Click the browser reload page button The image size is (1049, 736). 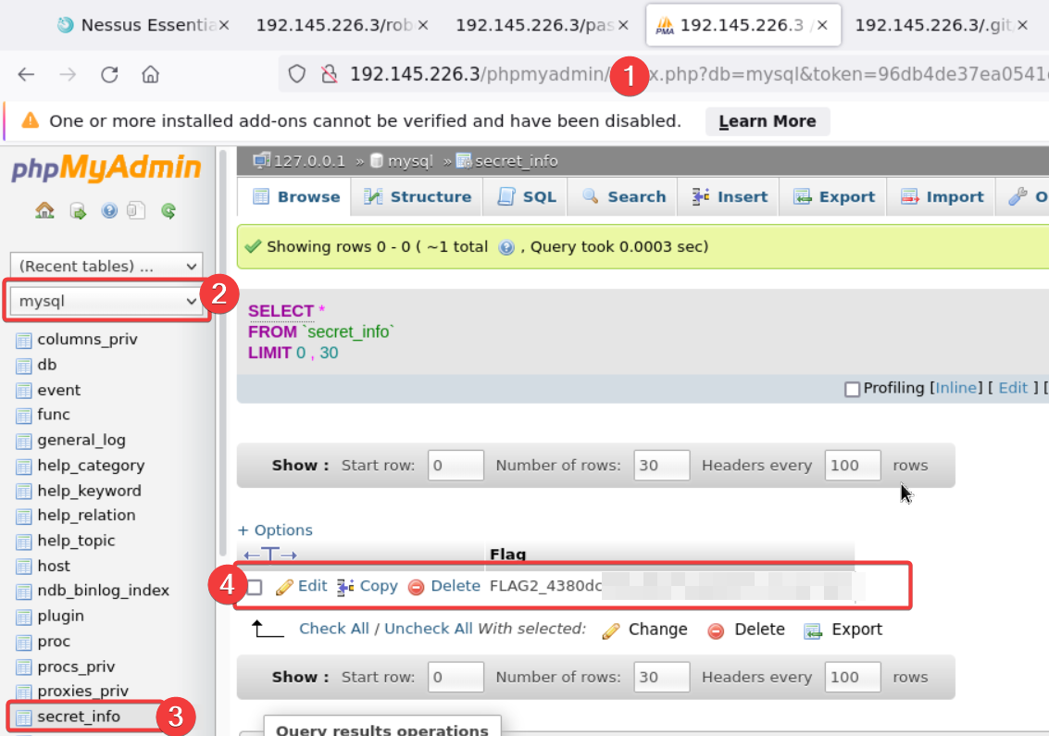[x=109, y=75]
